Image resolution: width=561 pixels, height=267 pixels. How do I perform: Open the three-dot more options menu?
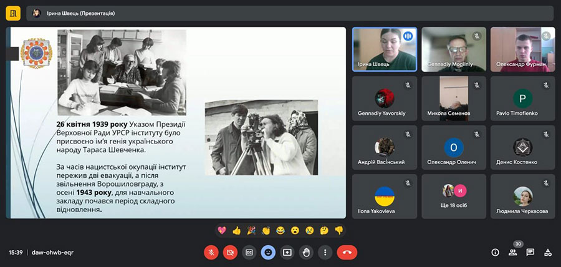click(x=325, y=252)
